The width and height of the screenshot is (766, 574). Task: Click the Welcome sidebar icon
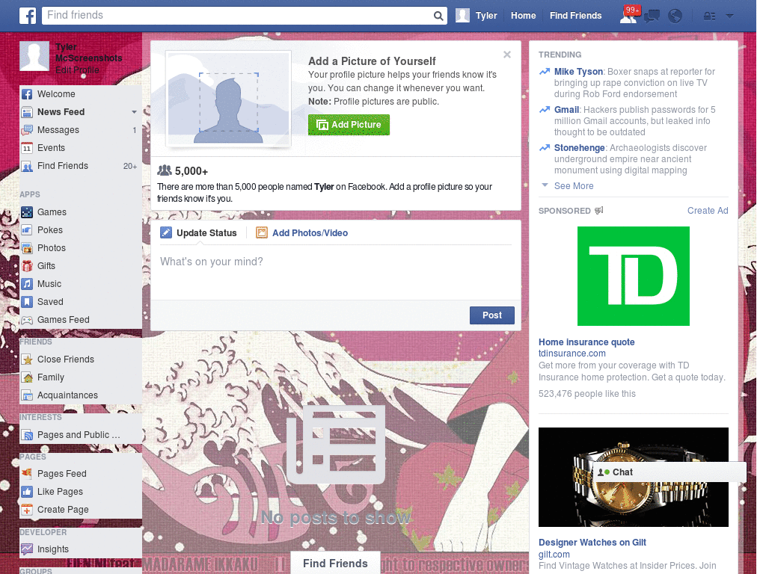pyautogui.click(x=27, y=94)
